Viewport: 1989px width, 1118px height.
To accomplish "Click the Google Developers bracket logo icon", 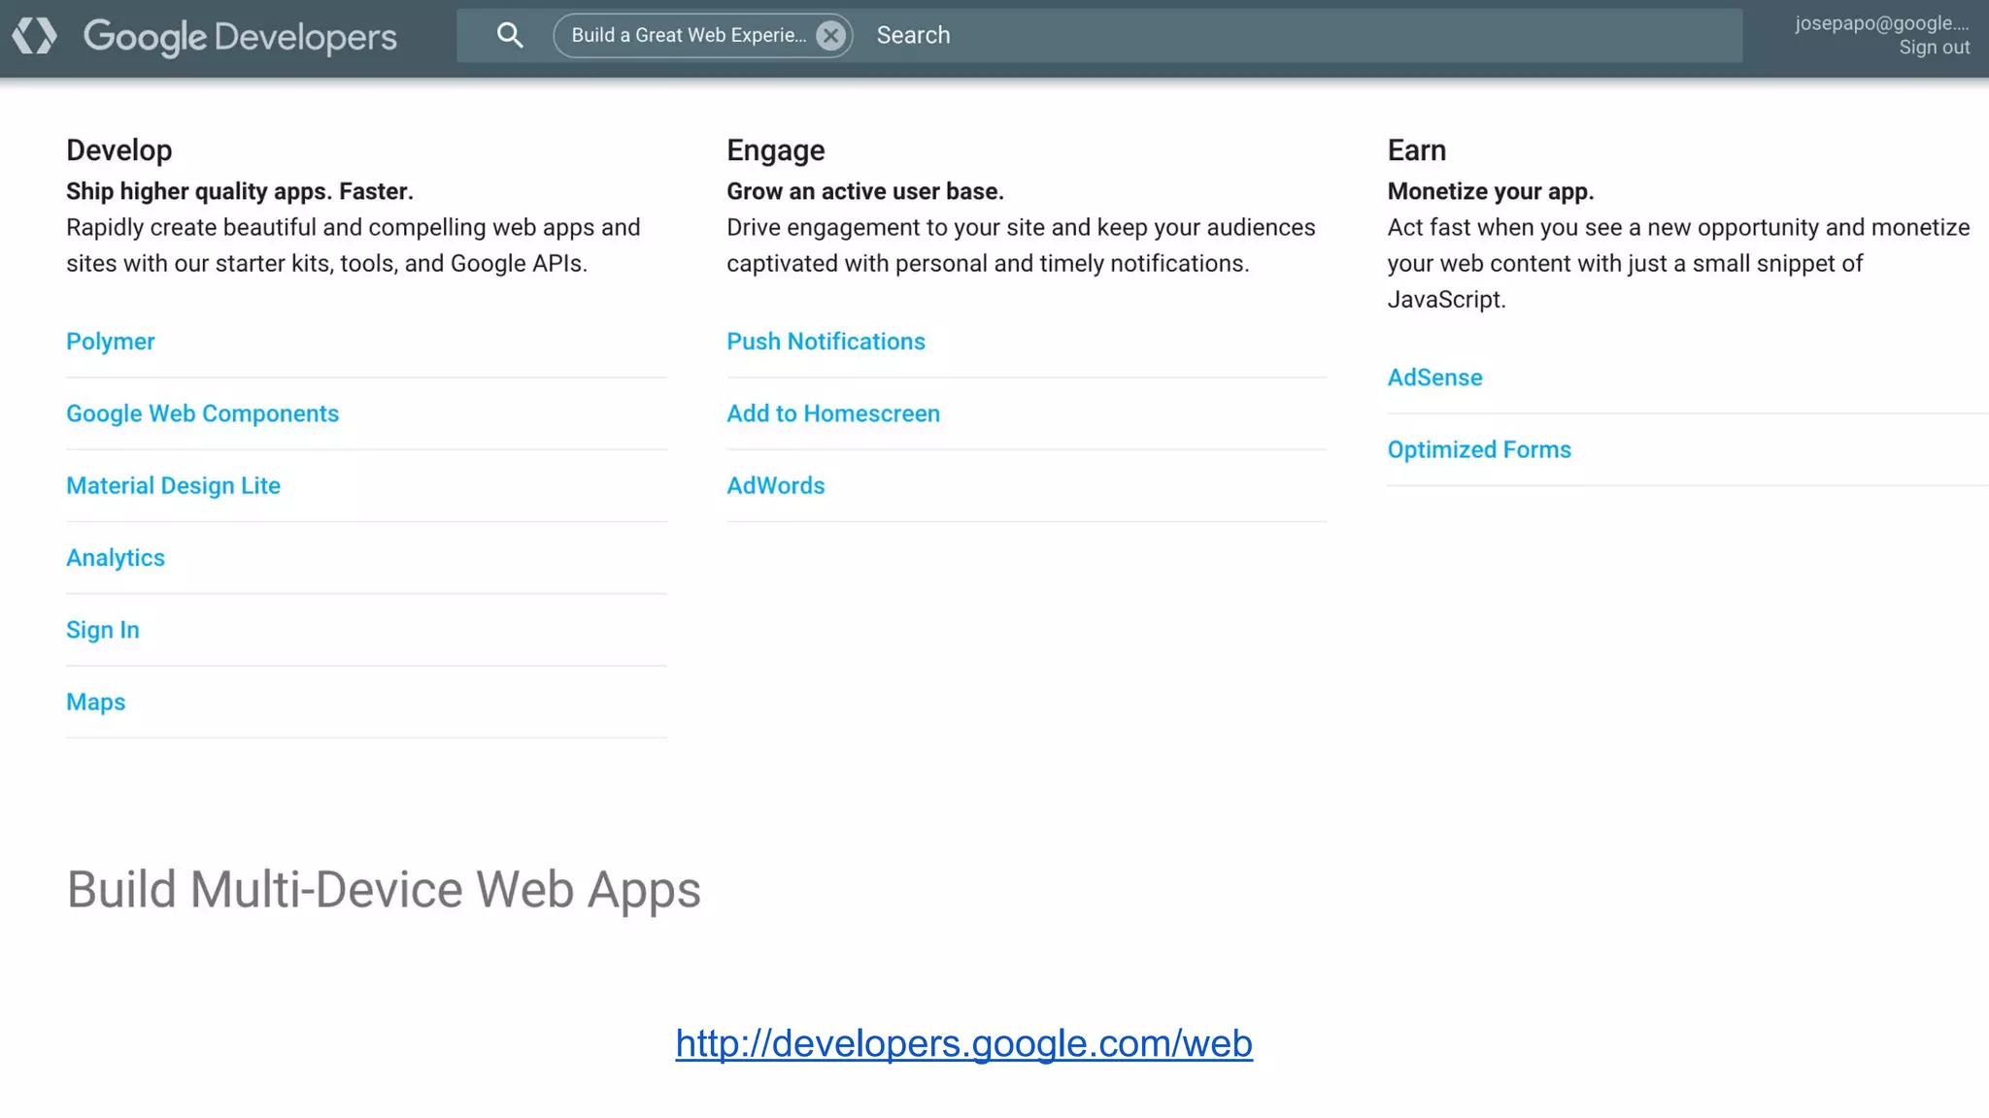I will pyautogui.click(x=34, y=36).
